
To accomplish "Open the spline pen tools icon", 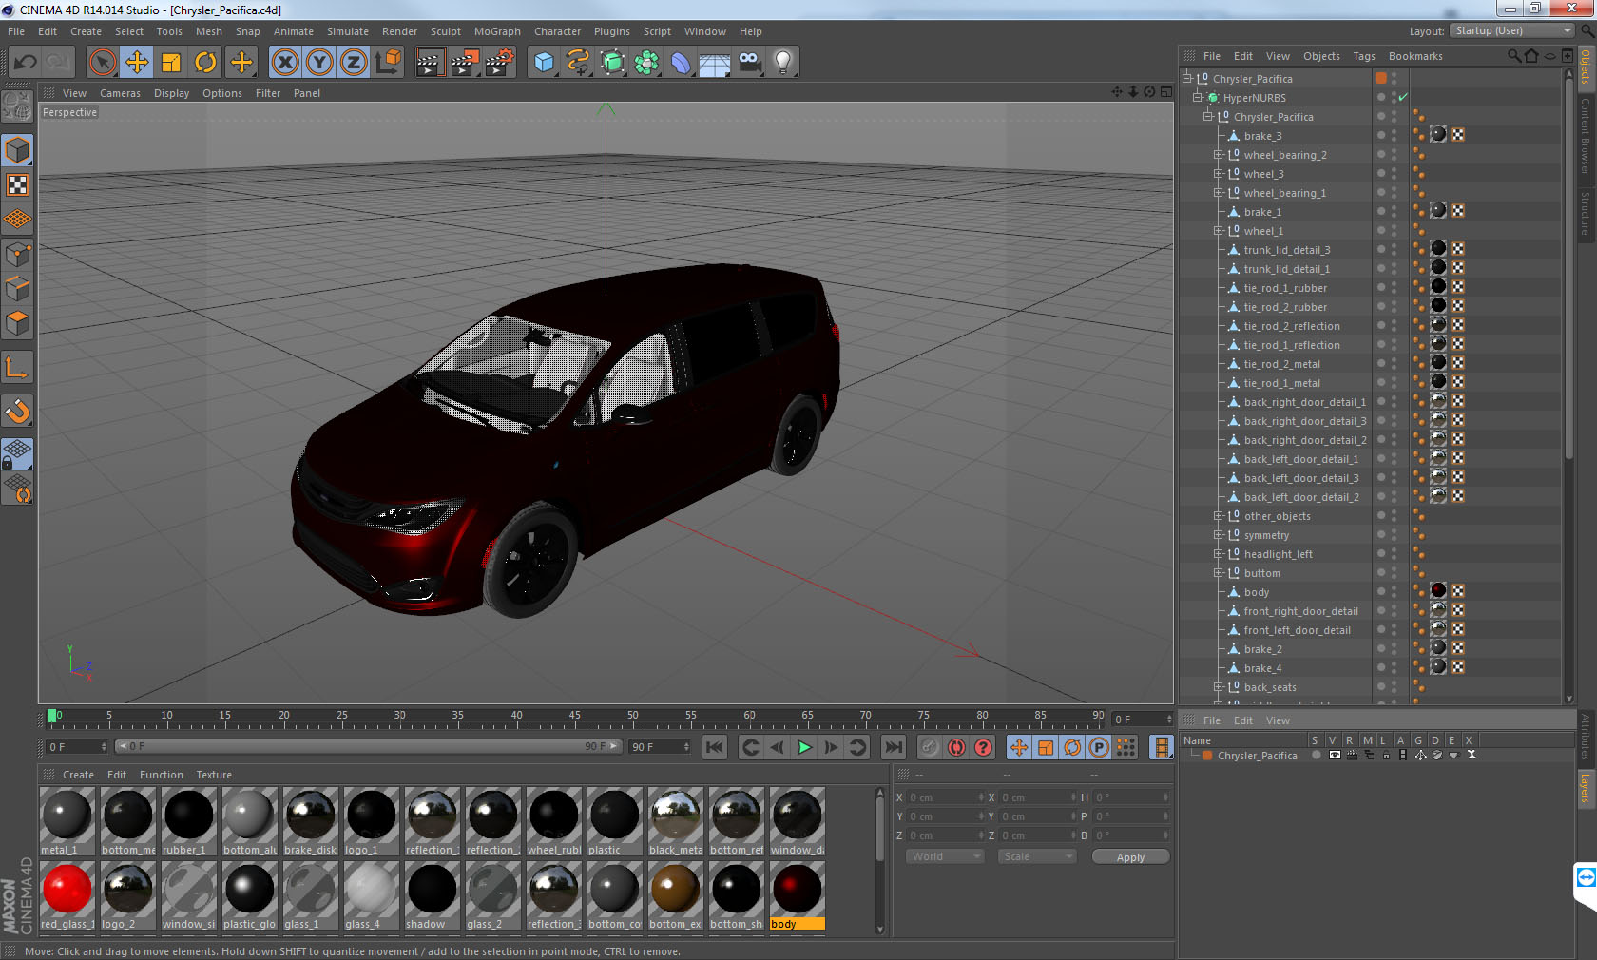I will point(578,63).
